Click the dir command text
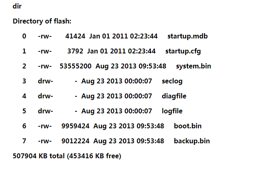 (x=17, y=7)
